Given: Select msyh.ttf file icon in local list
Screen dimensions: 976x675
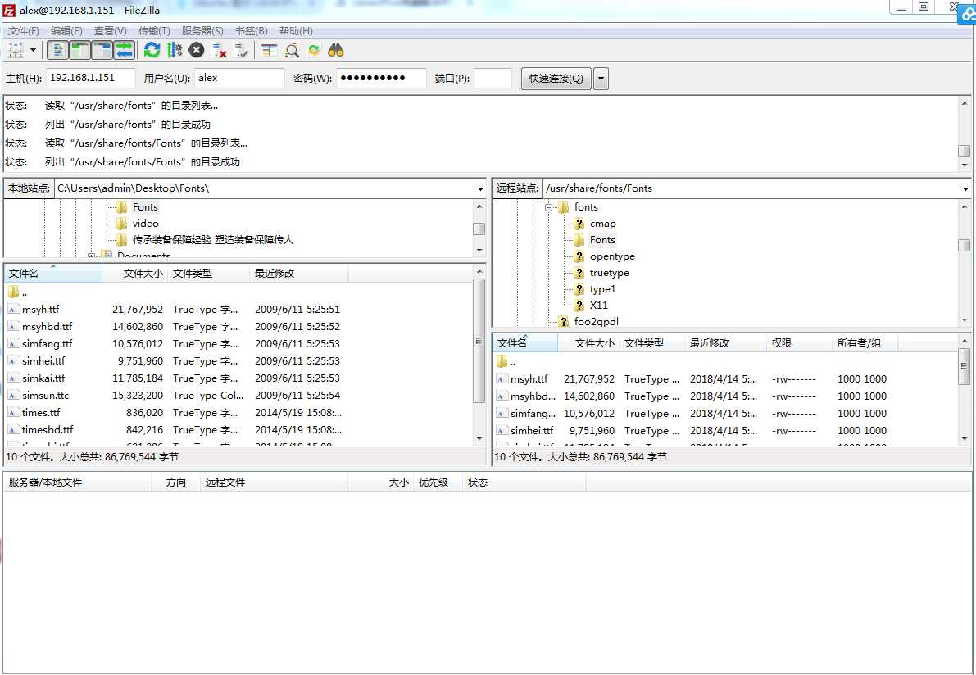Looking at the screenshot, I should click(x=13, y=309).
